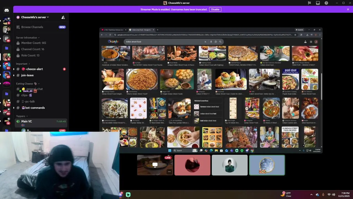
Task: Select the Member Count: 145 channel
Action: pyautogui.click(x=41, y=43)
